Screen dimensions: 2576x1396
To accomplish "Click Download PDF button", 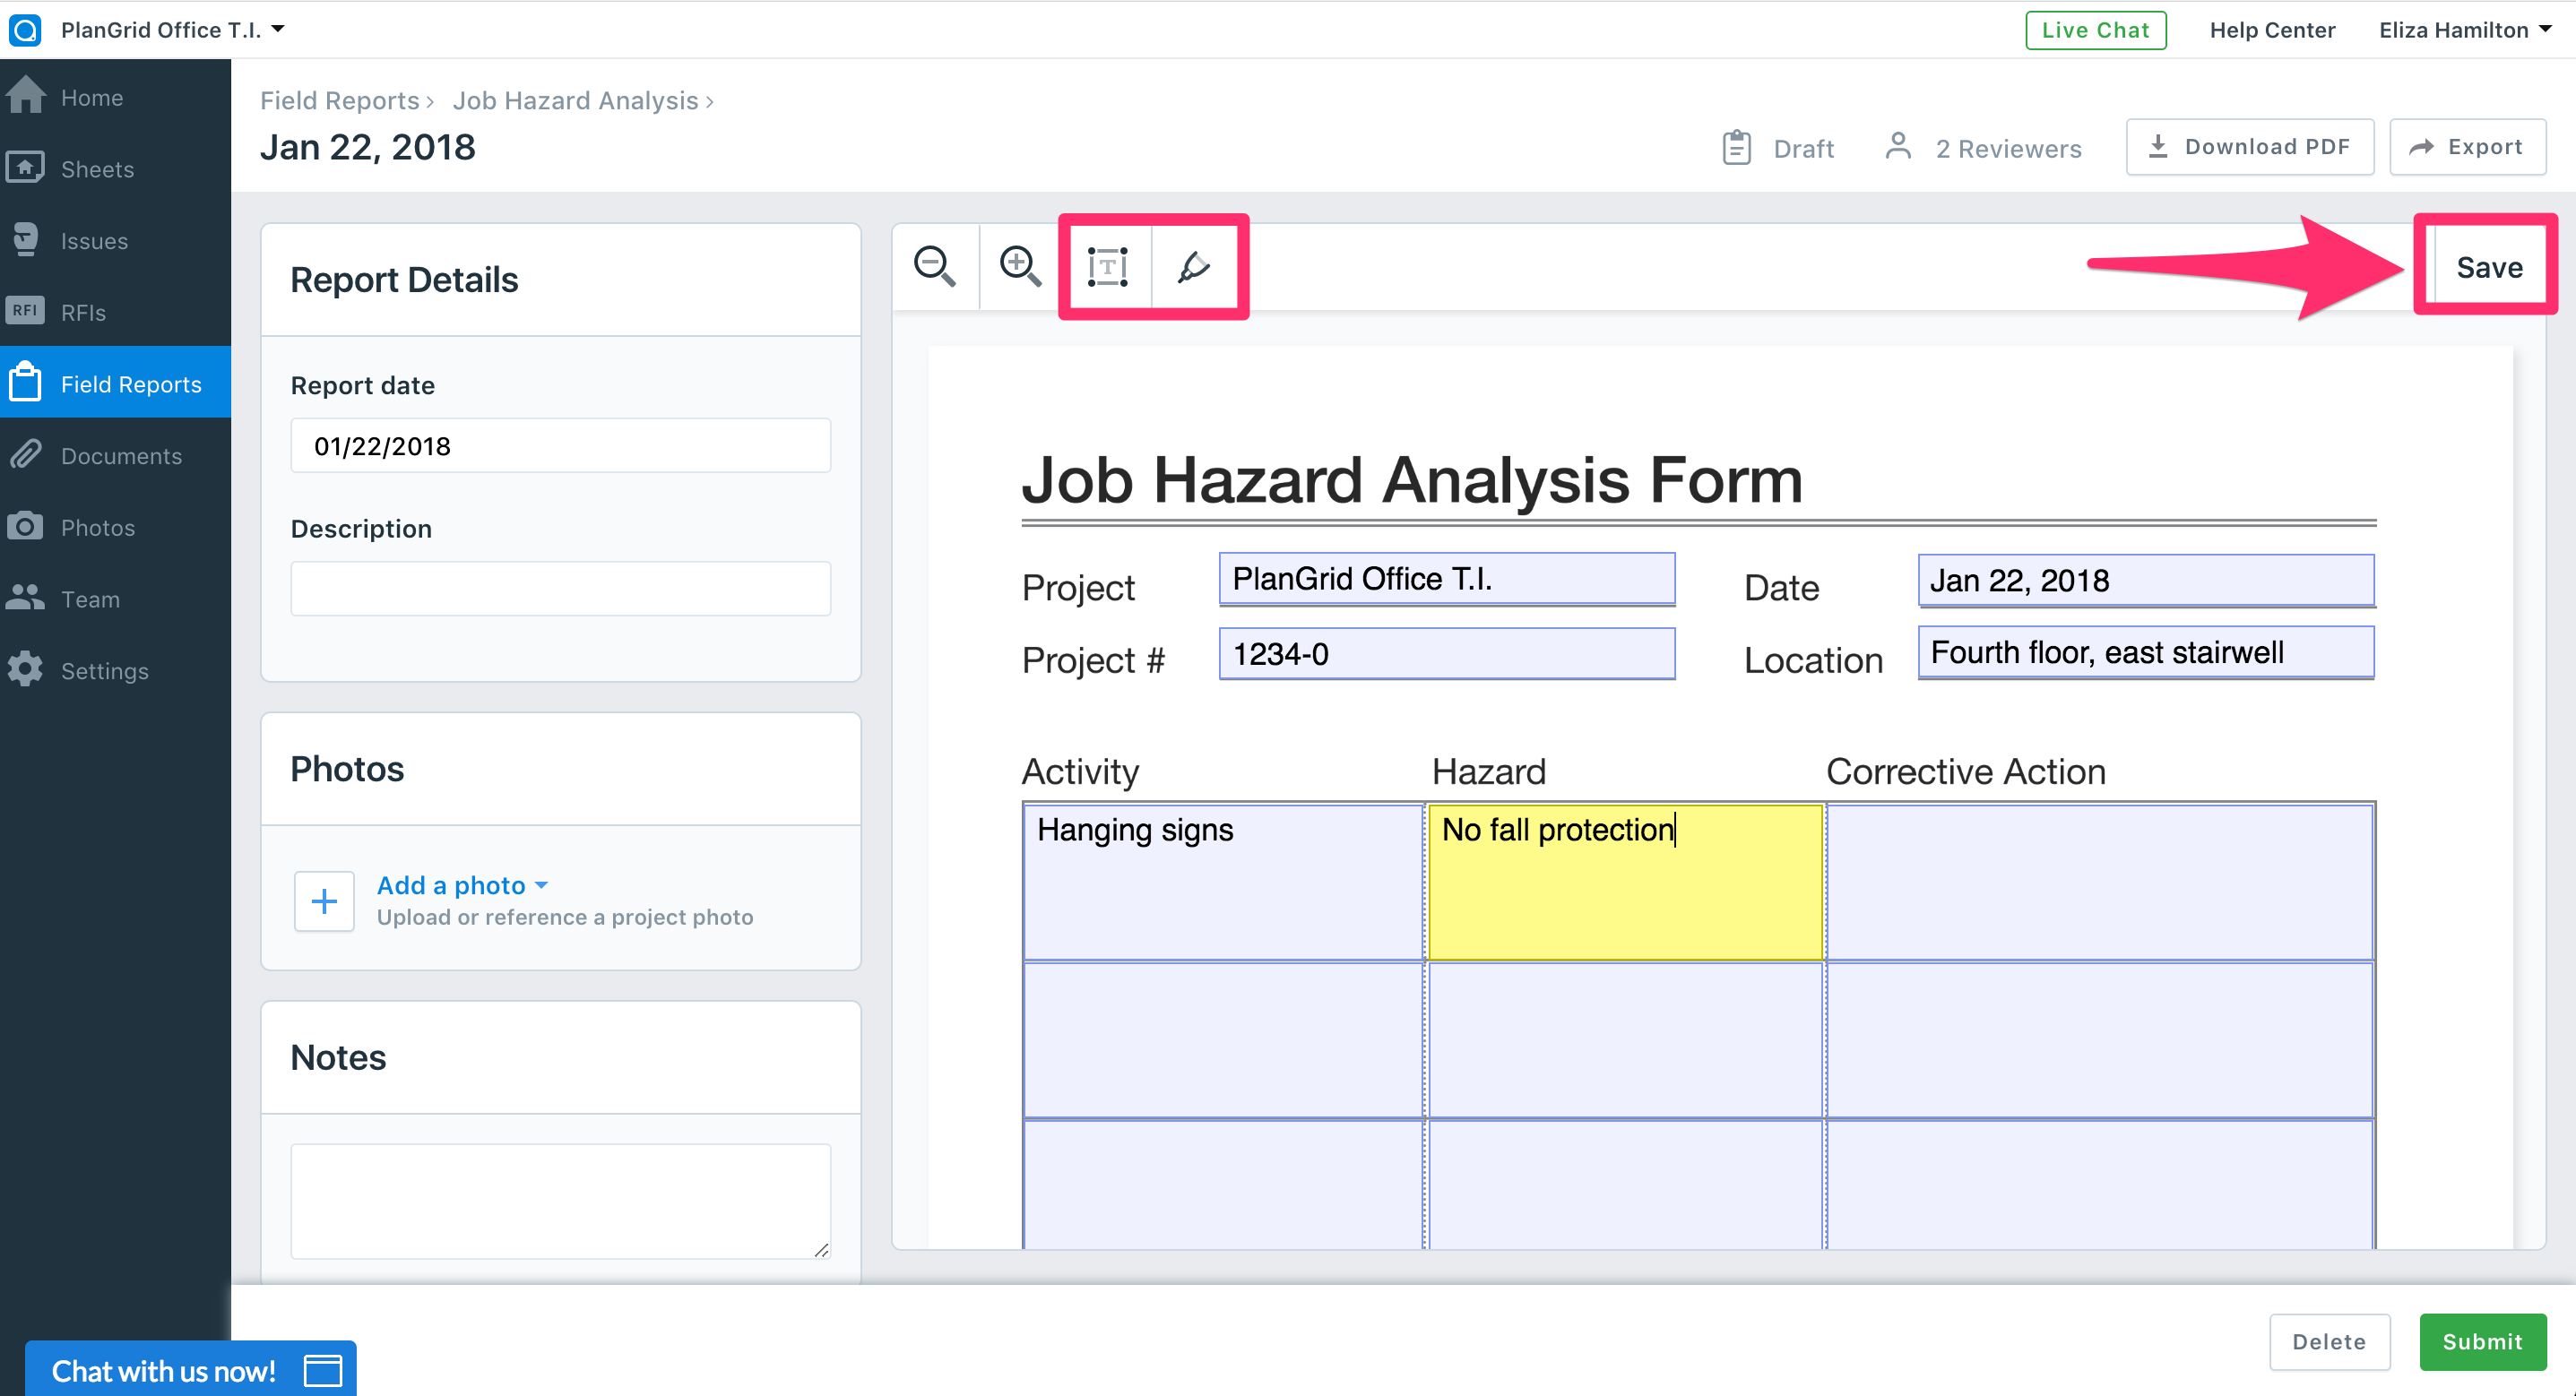I will [x=2250, y=147].
